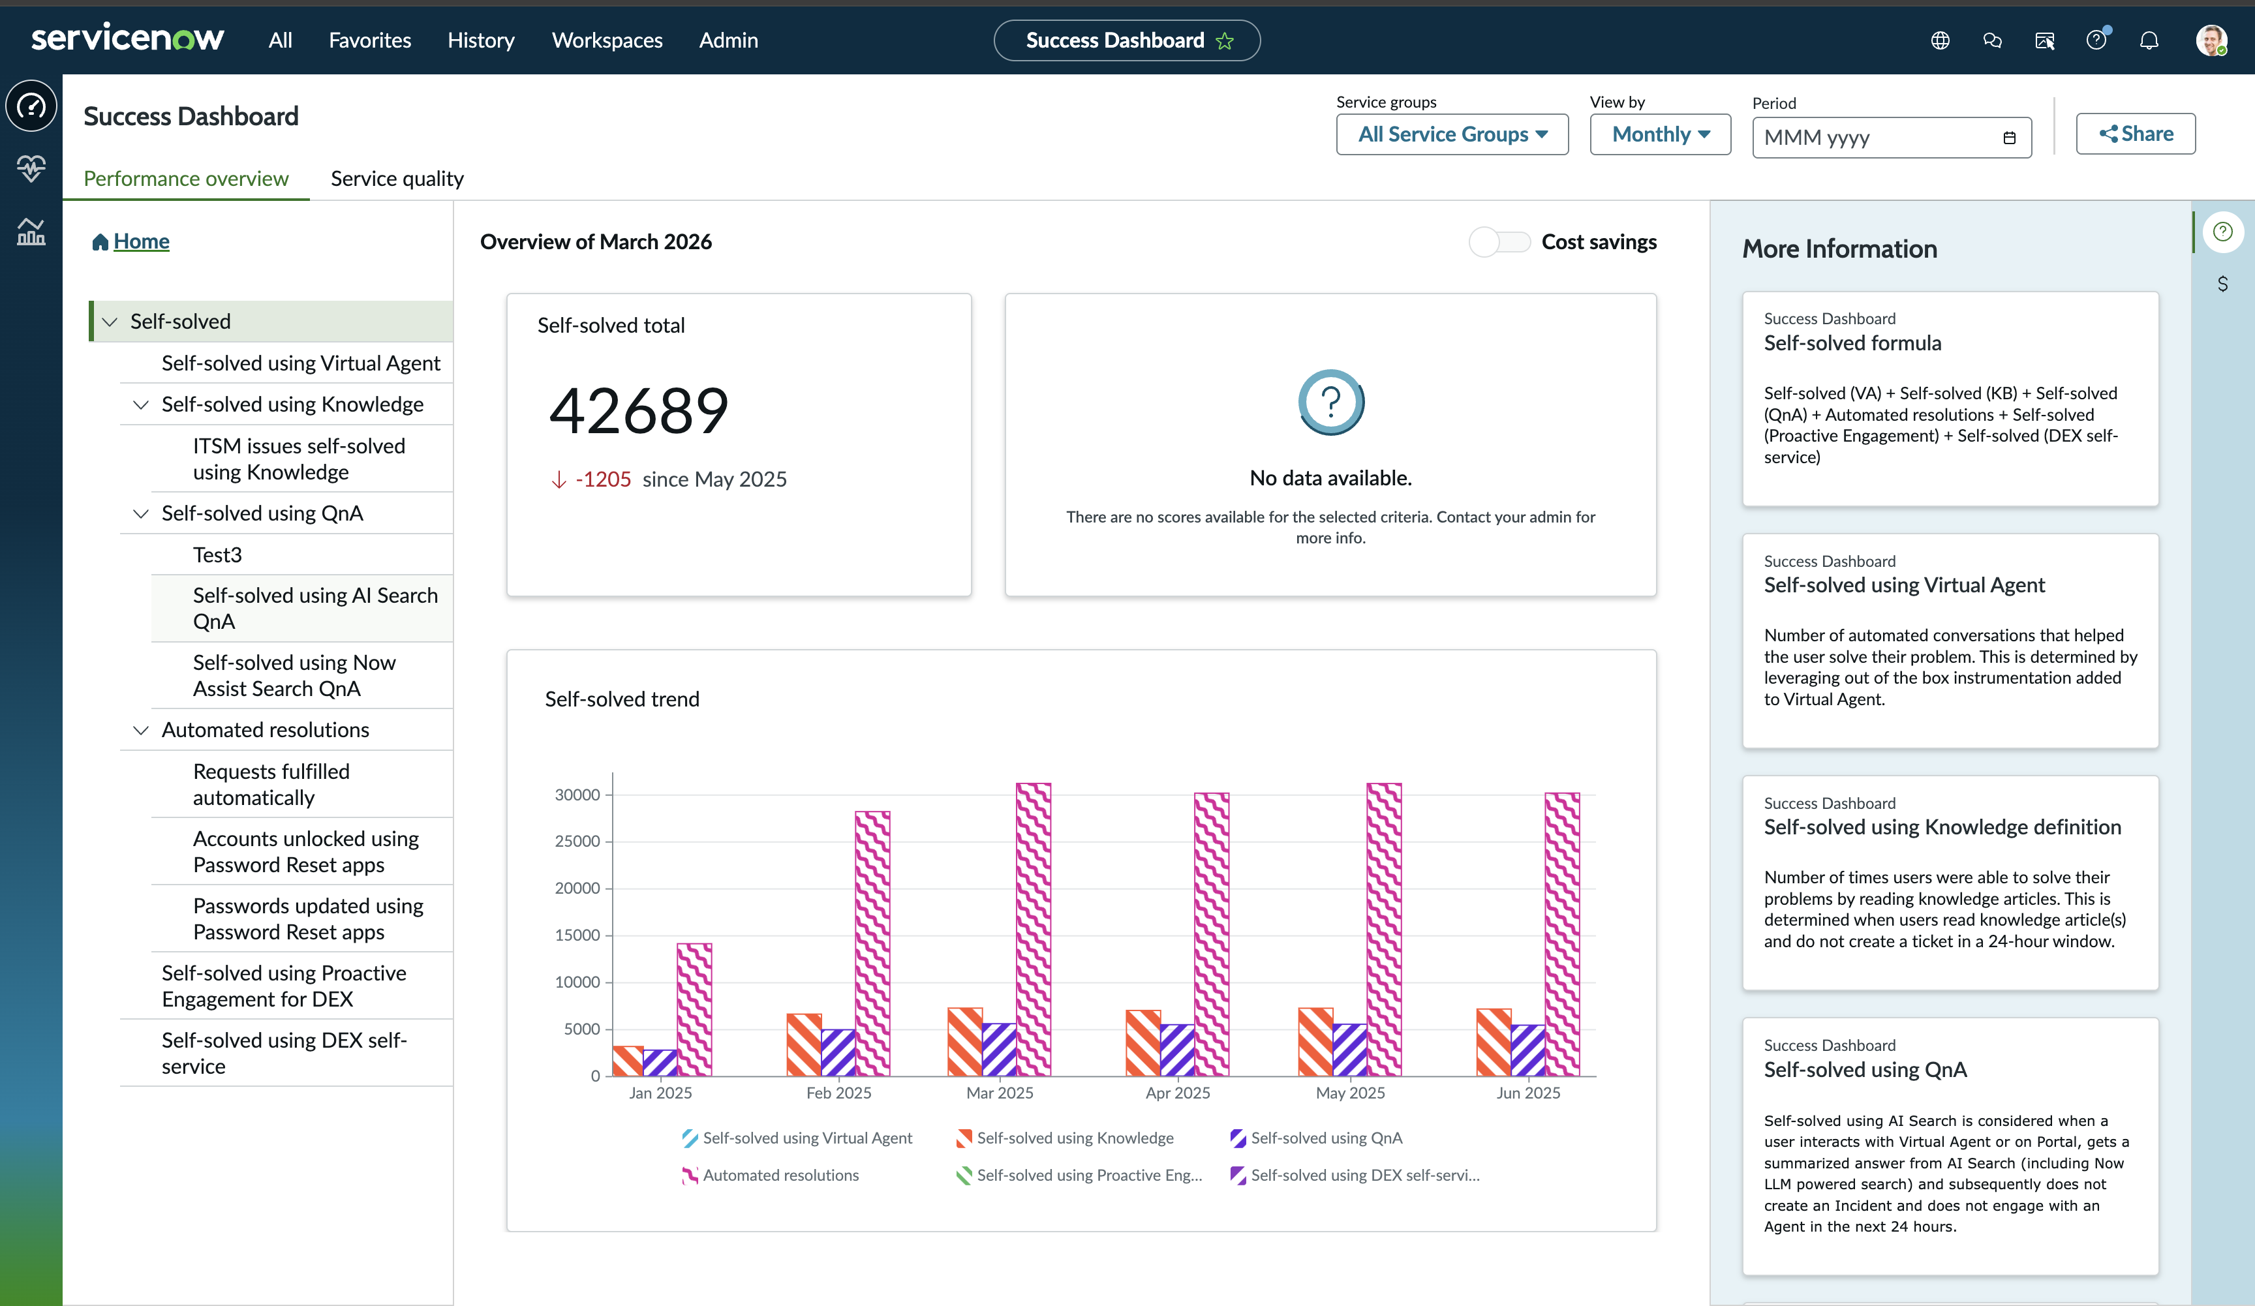Open the Monthly view-by dropdown
Image resolution: width=2255 pixels, height=1306 pixels.
1660,134
